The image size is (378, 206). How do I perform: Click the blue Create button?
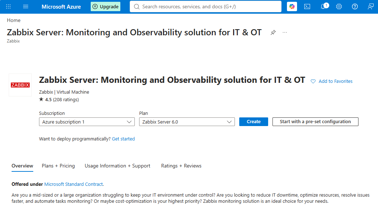[254, 122]
